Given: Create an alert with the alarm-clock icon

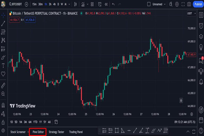Looking at the screenshot, I should click(100, 4).
